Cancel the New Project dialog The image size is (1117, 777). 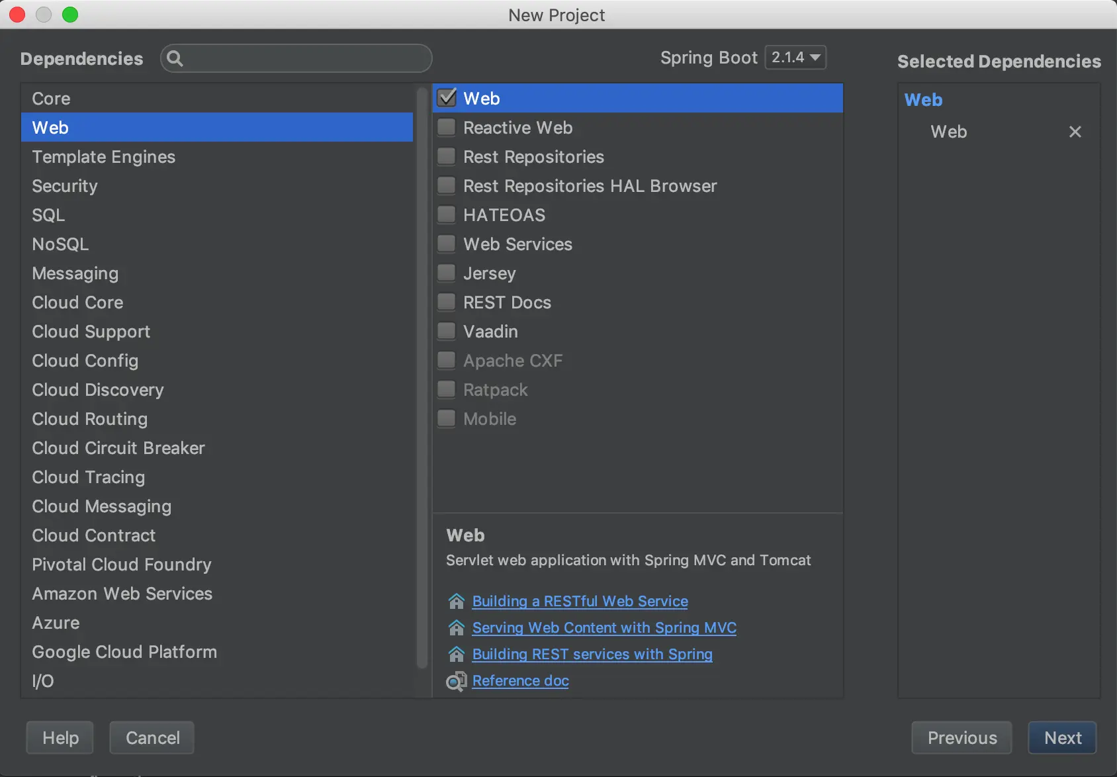tap(152, 737)
